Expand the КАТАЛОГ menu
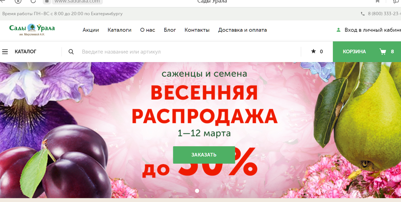 pos(25,52)
